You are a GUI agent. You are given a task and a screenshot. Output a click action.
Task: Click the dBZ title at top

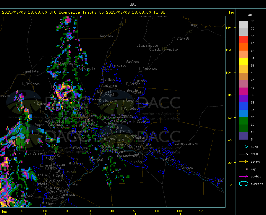pyautogui.click(x=133, y=4)
